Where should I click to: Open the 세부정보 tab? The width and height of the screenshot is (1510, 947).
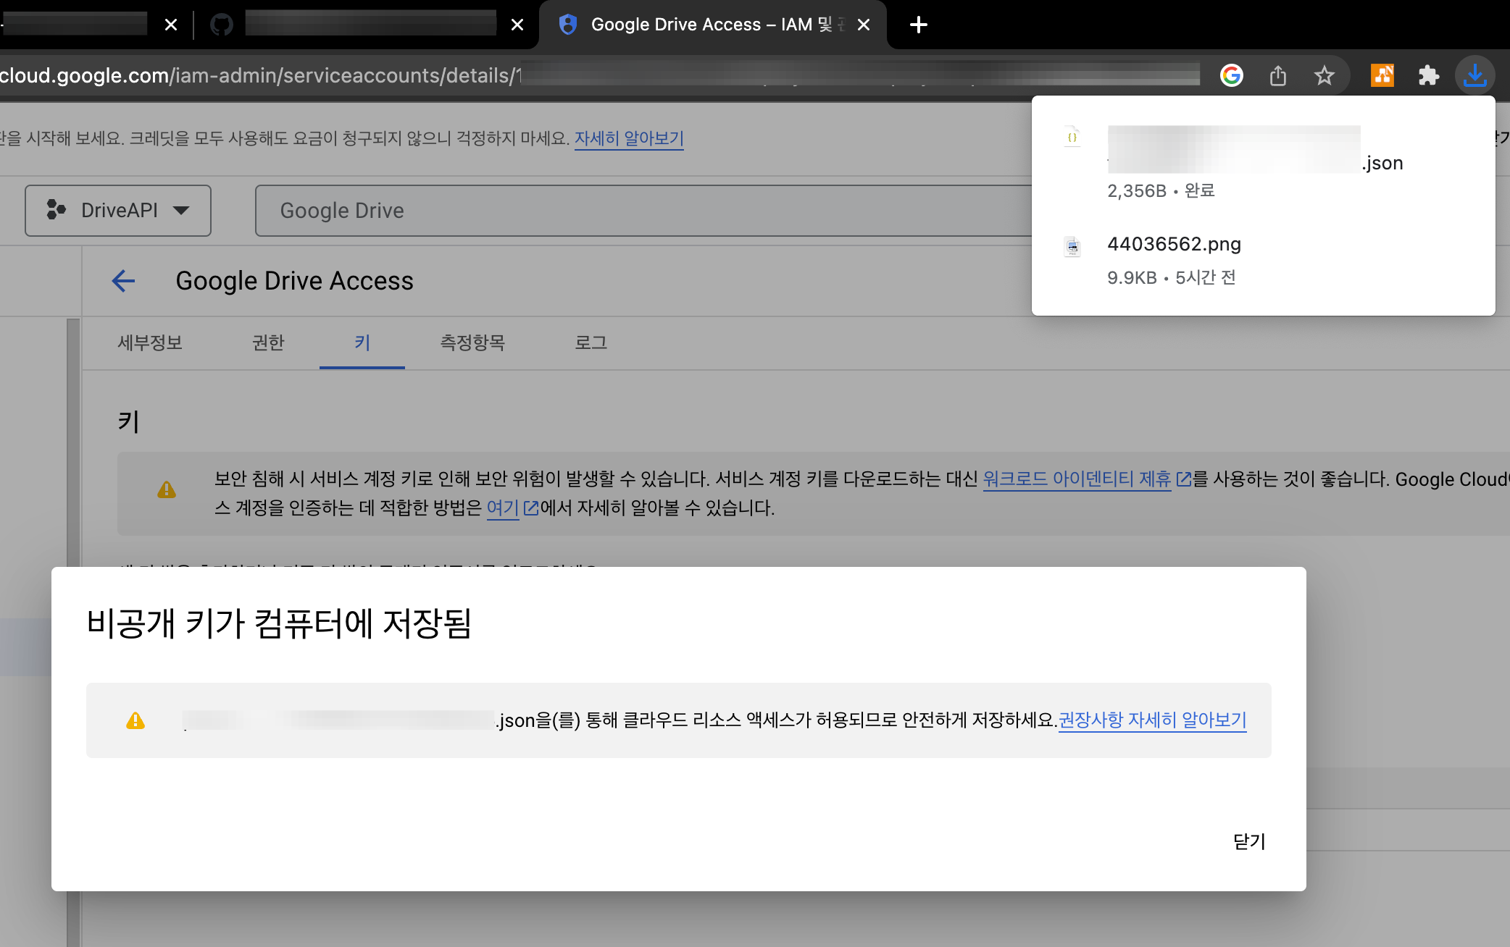click(150, 342)
